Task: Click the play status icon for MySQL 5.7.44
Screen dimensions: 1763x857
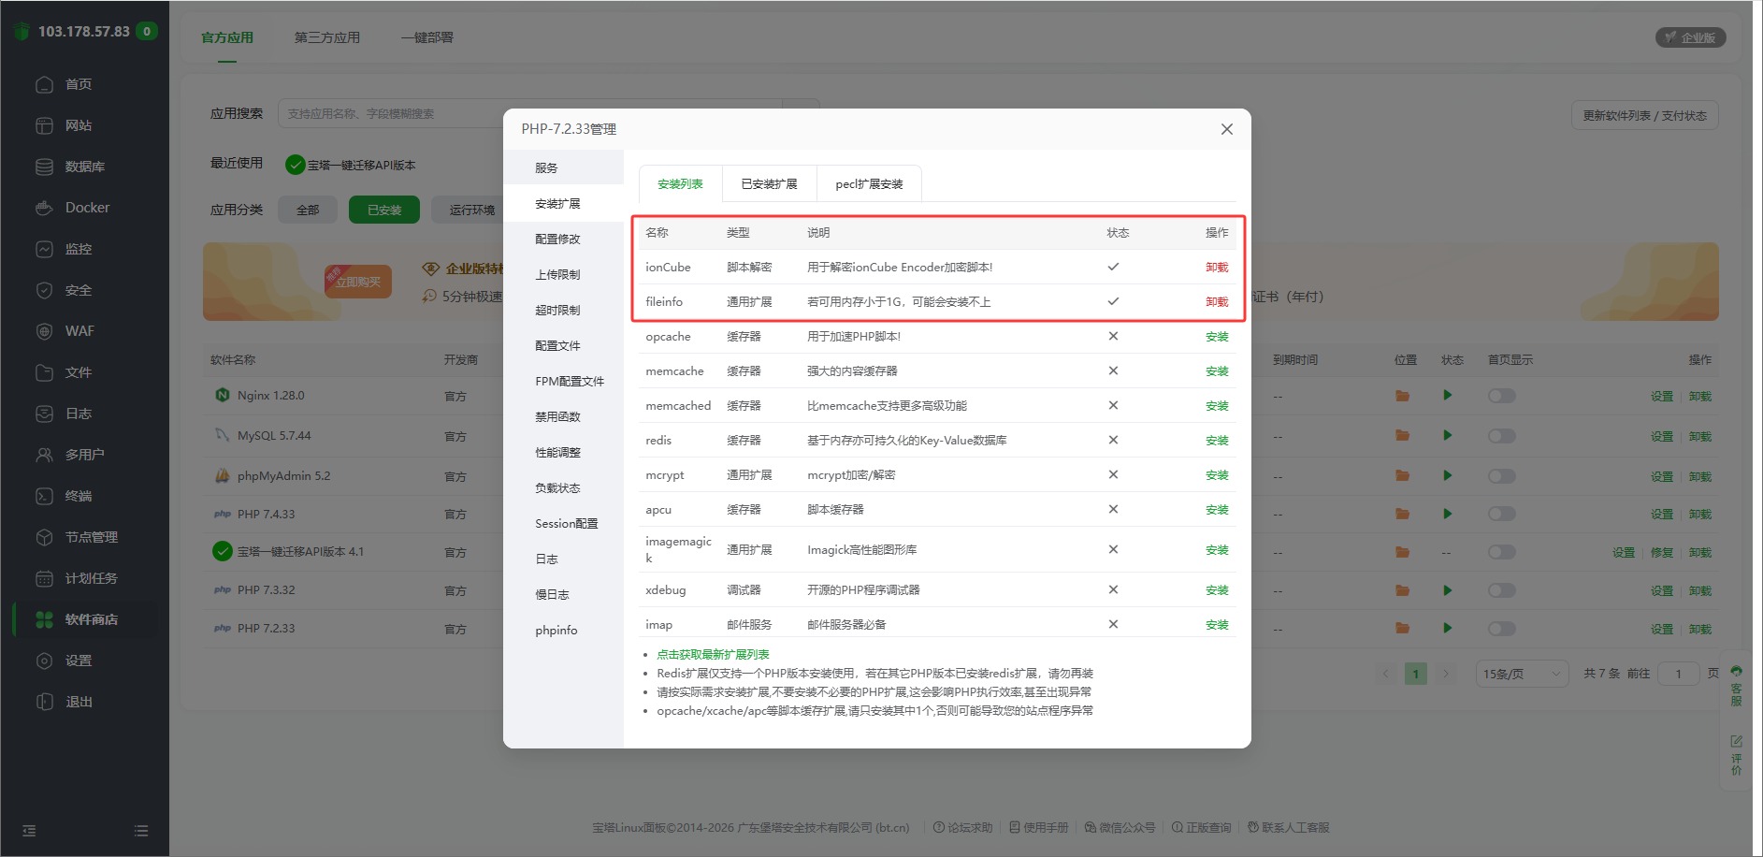Action: [x=1447, y=435]
